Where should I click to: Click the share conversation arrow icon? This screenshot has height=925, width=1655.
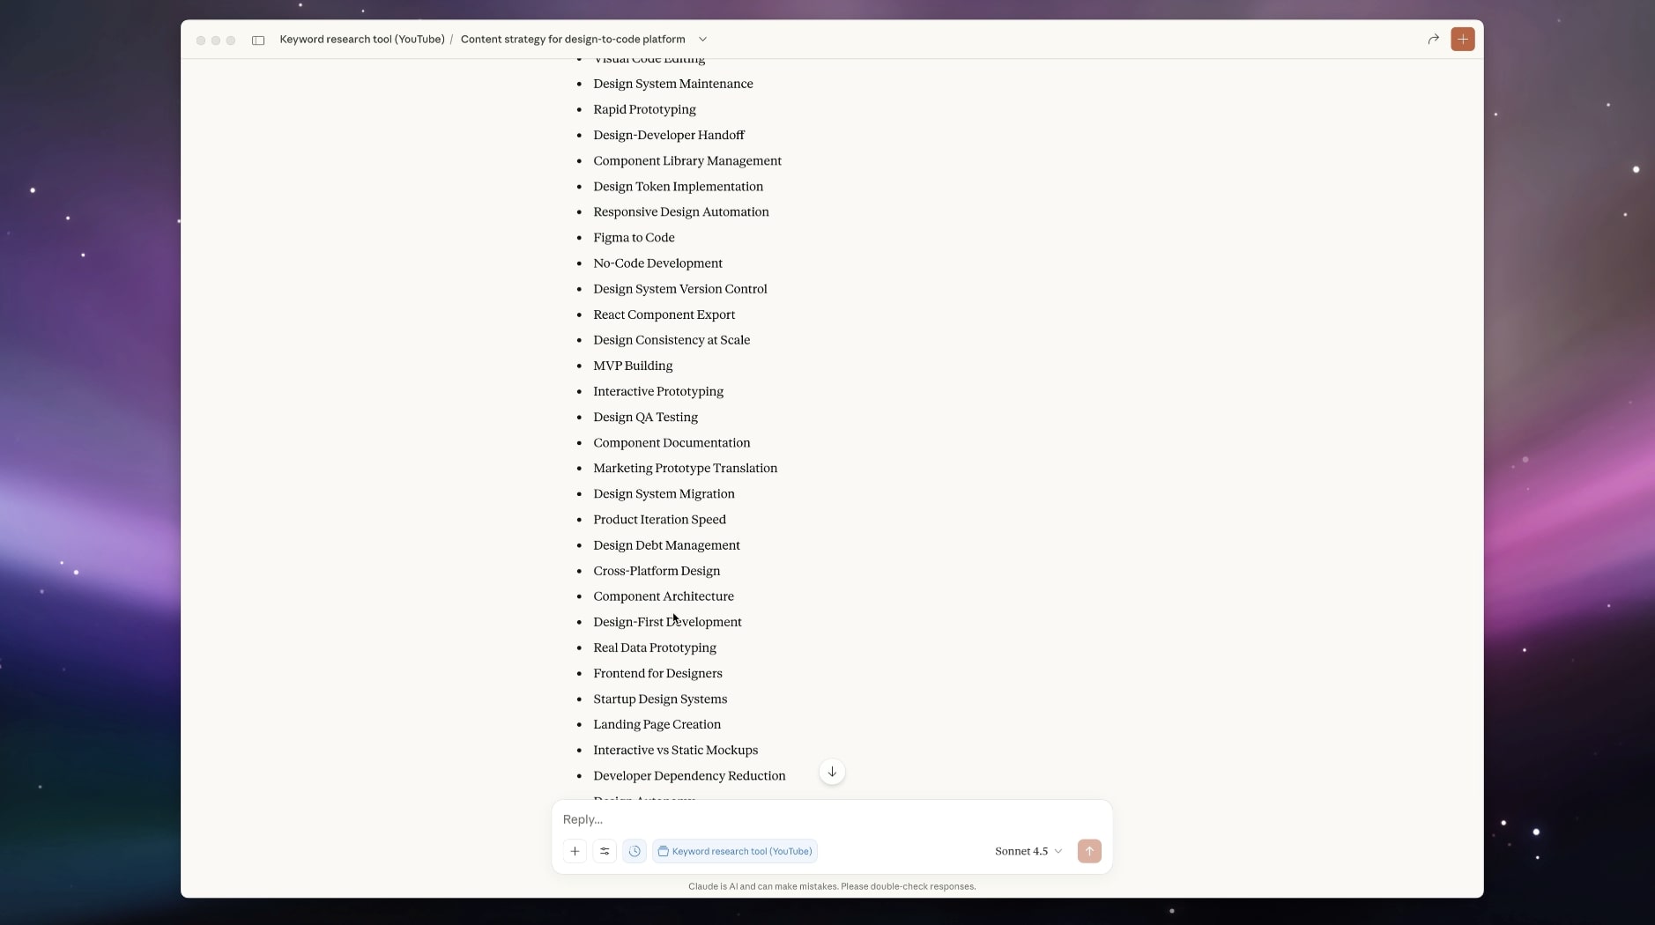tap(1433, 39)
